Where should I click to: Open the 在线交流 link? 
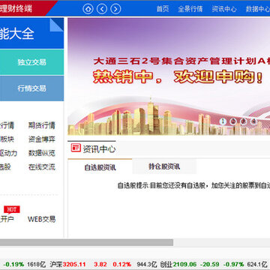point(42,167)
